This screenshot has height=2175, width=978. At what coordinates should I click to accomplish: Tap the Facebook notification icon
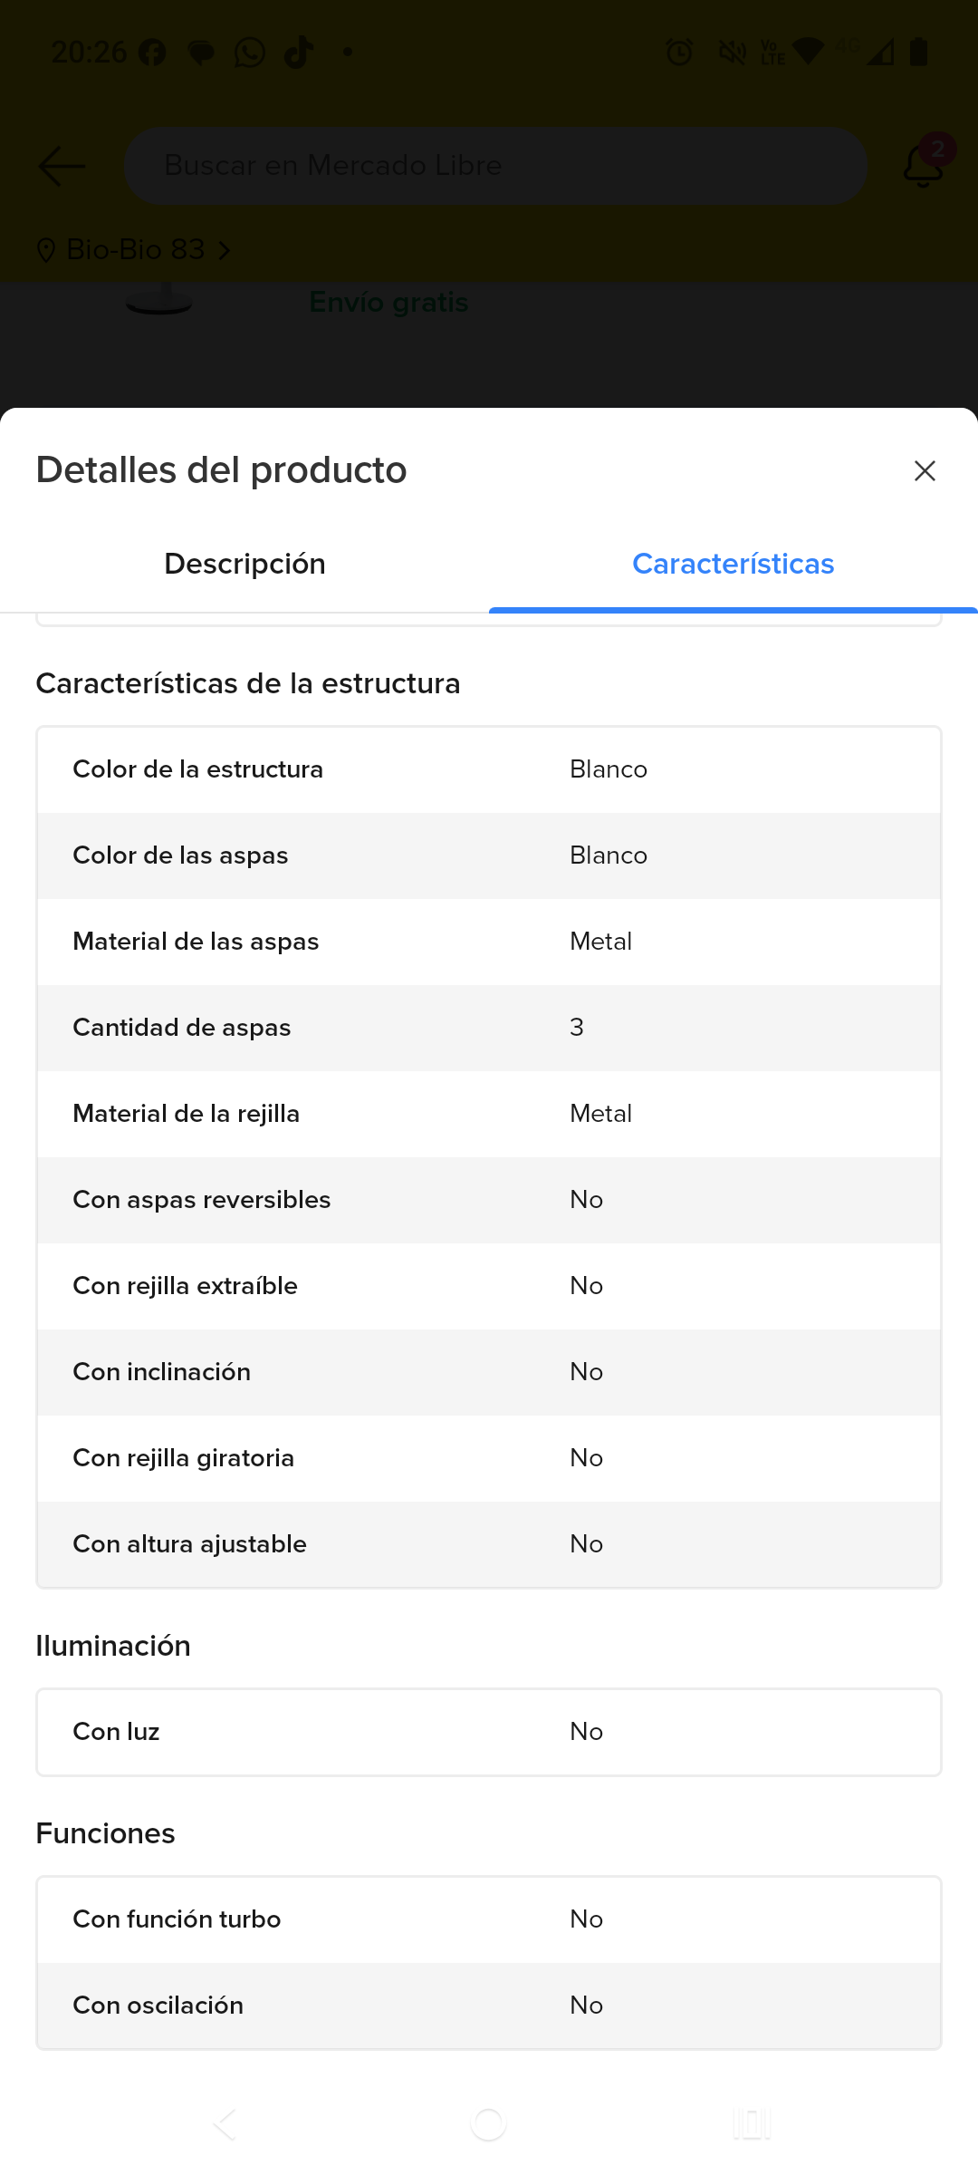[152, 53]
